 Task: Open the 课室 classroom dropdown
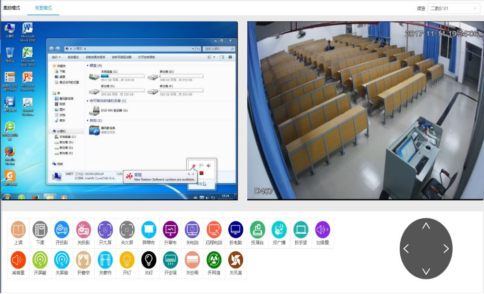click(x=454, y=8)
